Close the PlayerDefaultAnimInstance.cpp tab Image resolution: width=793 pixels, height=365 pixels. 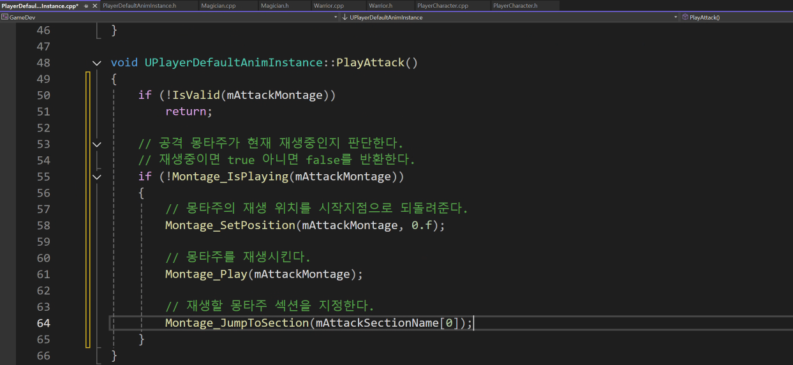94,6
